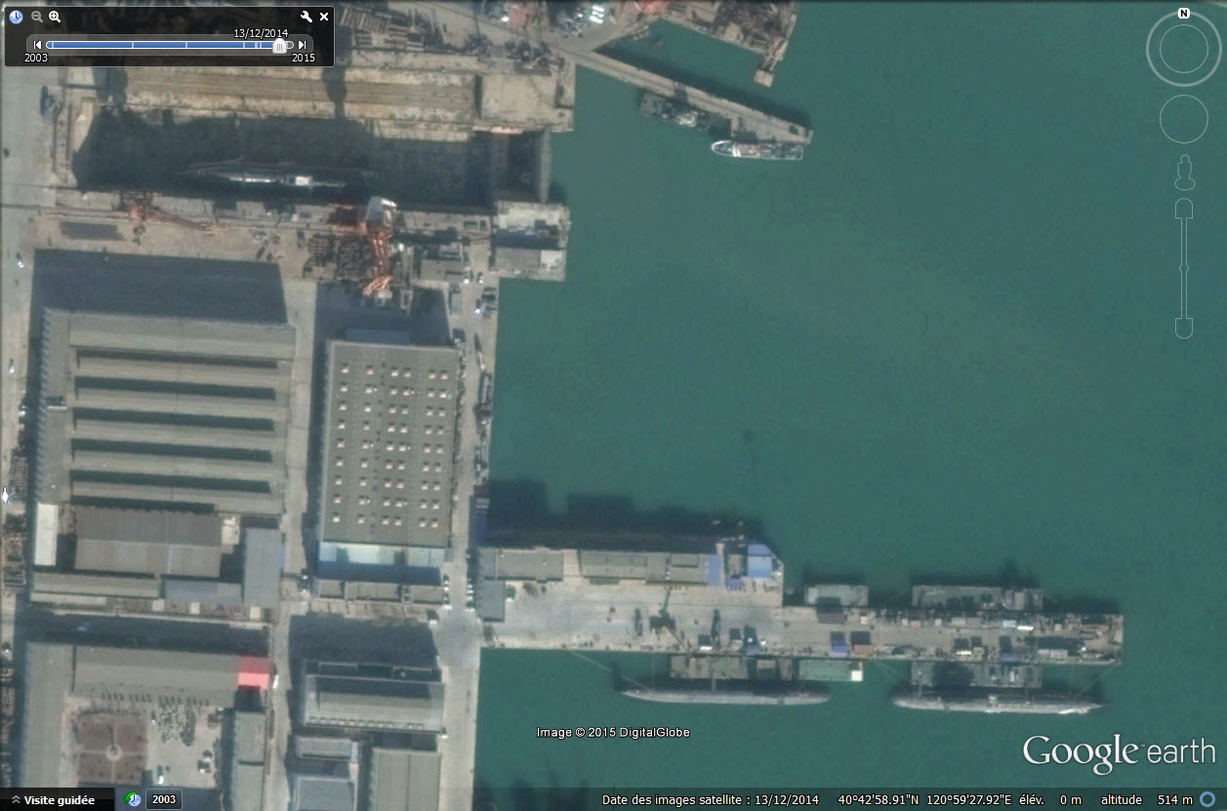Click the 2003 start label on slider
The image size is (1227, 811).
(35, 58)
